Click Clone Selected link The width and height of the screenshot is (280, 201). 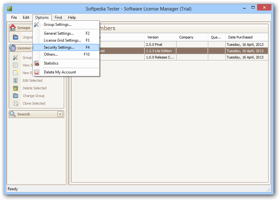tap(34, 103)
